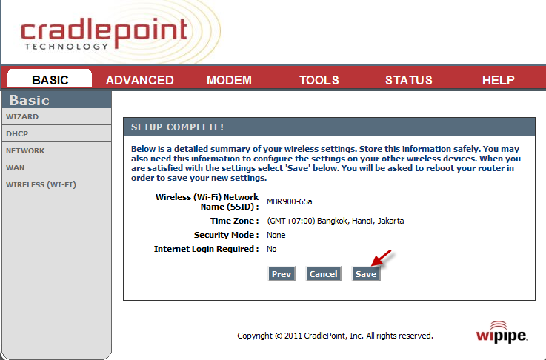Viewport: 546px width, 360px height.
Task: Click the Cancel button
Action: tap(323, 274)
